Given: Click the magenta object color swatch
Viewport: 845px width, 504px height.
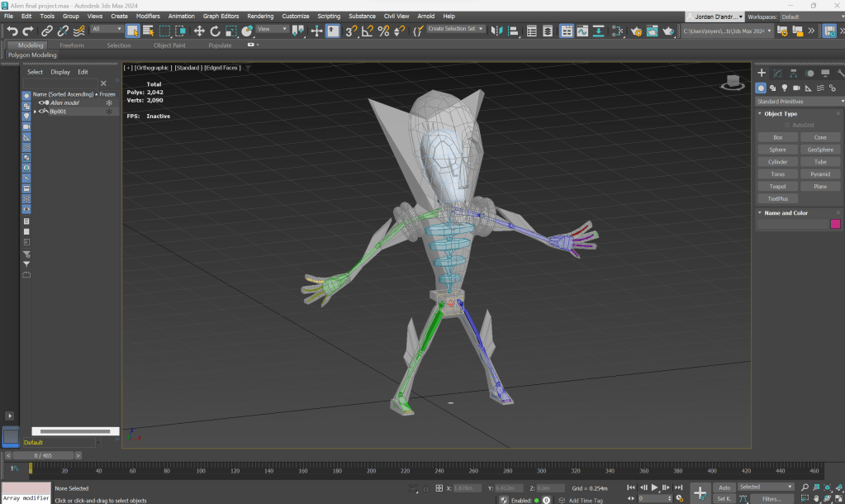Looking at the screenshot, I should [x=835, y=223].
